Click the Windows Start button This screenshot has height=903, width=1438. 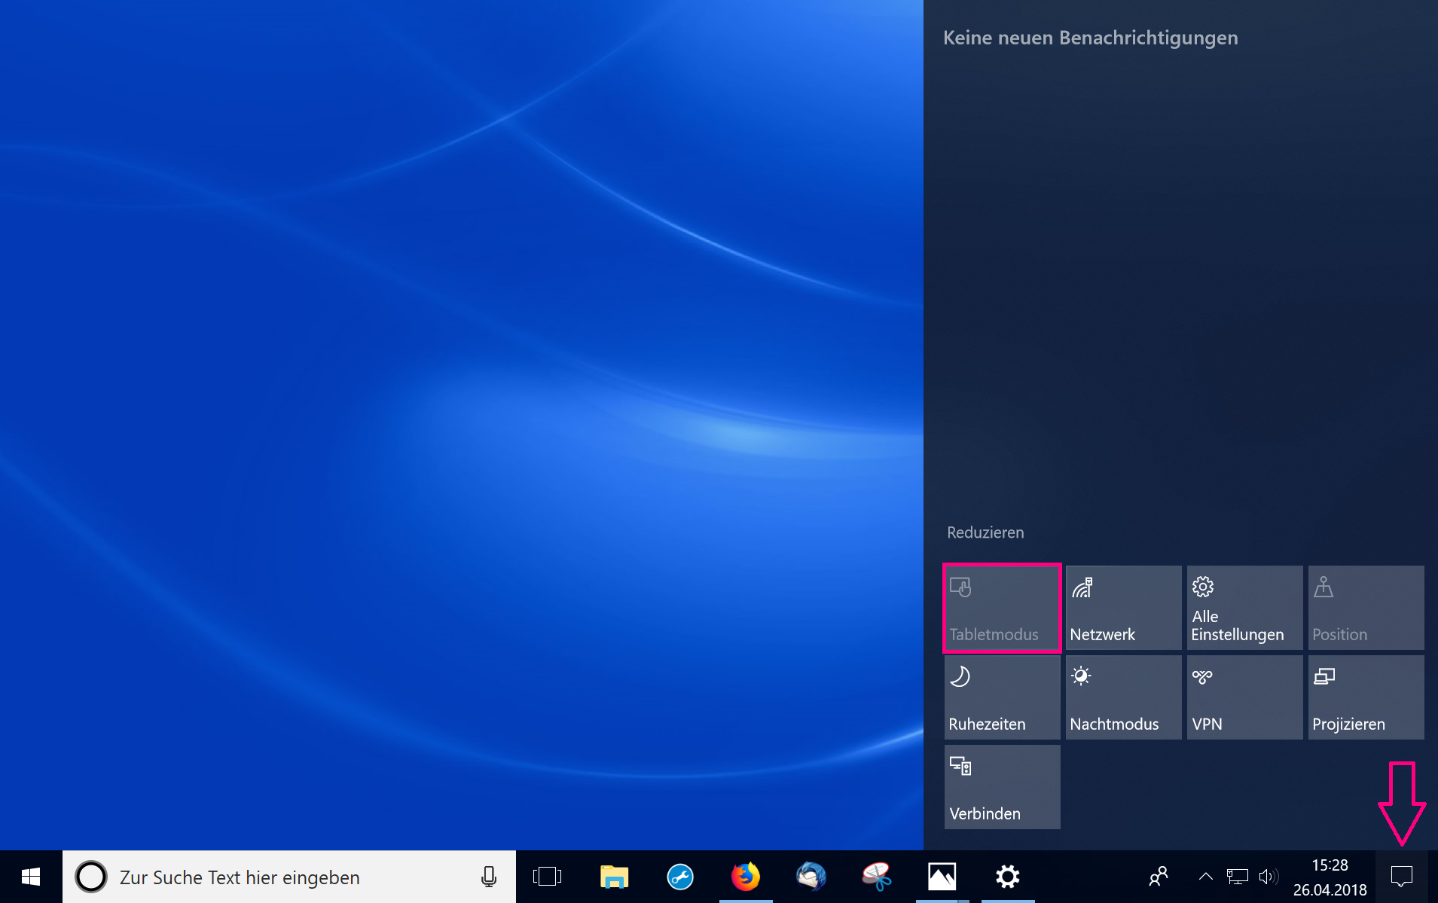[x=31, y=877]
